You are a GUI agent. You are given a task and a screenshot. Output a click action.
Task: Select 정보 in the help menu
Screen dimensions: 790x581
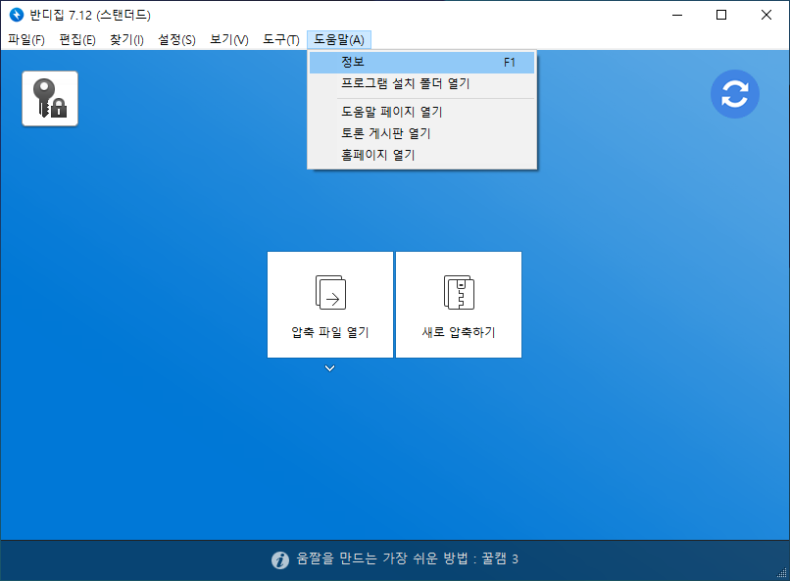tap(421, 63)
